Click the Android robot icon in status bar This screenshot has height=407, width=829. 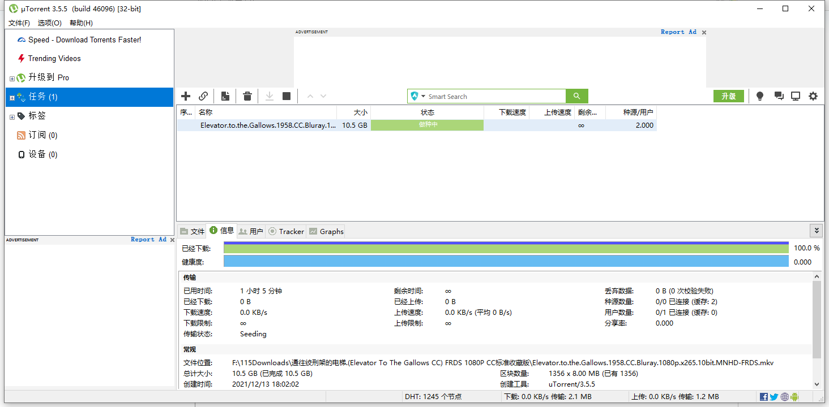tap(794, 397)
